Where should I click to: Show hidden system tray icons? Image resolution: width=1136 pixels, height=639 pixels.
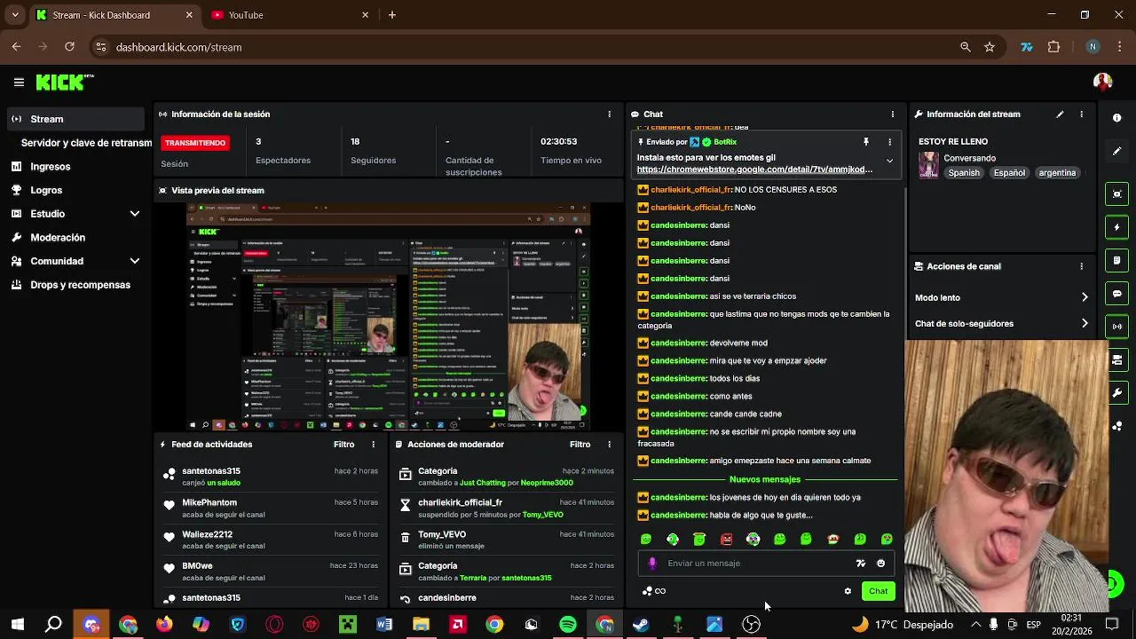click(975, 625)
